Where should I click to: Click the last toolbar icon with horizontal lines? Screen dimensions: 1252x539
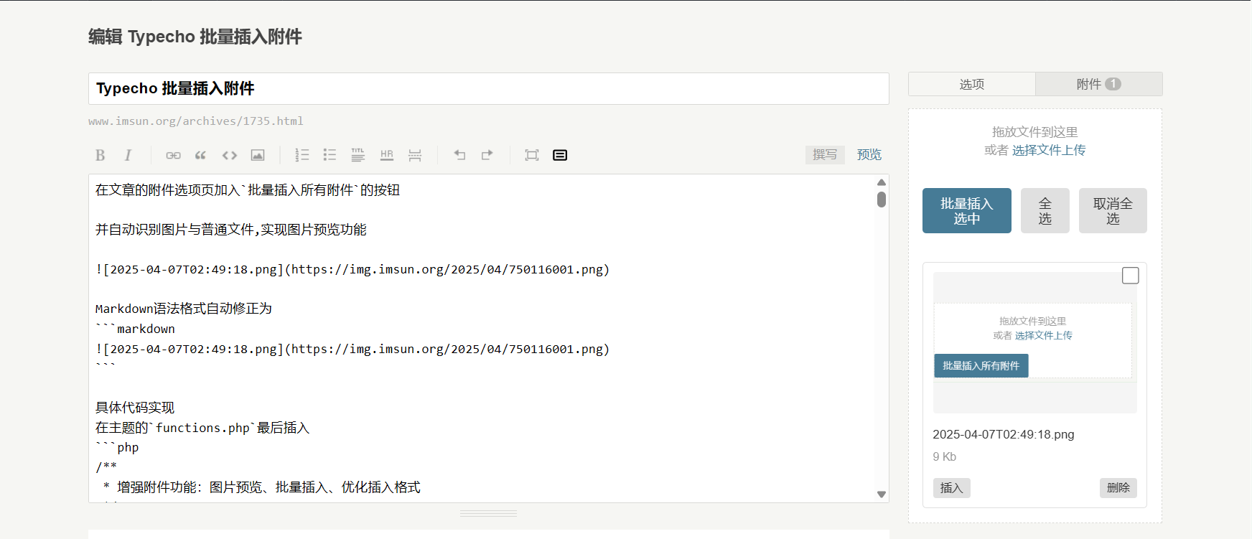(560, 155)
